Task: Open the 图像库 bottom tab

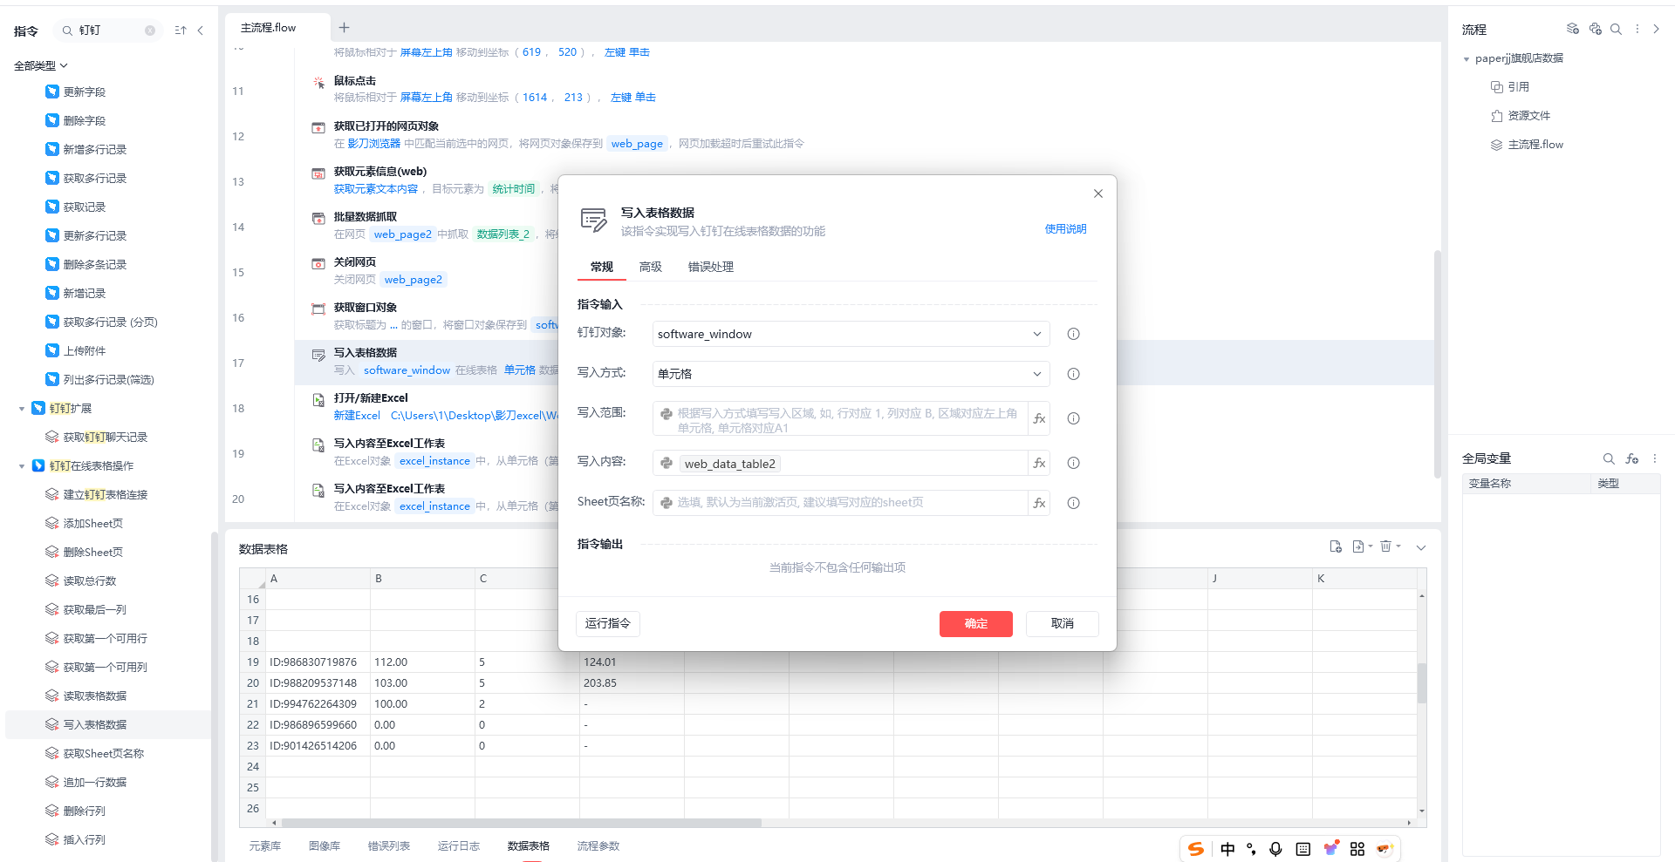Action: point(325,846)
